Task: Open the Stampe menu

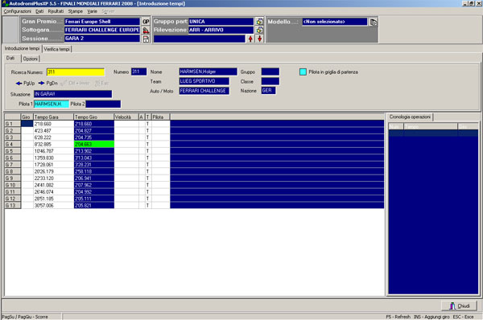Action: pos(76,11)
